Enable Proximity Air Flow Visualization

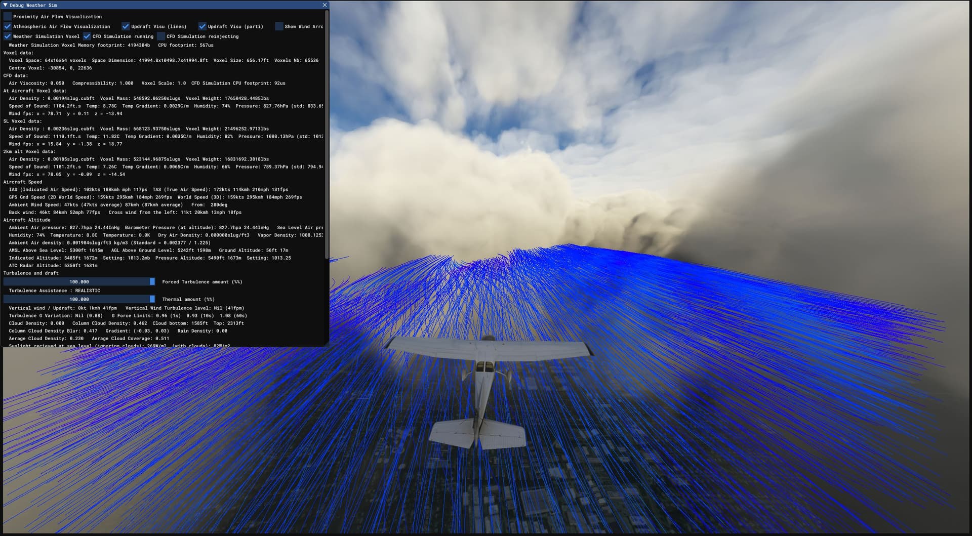(8, 16)
